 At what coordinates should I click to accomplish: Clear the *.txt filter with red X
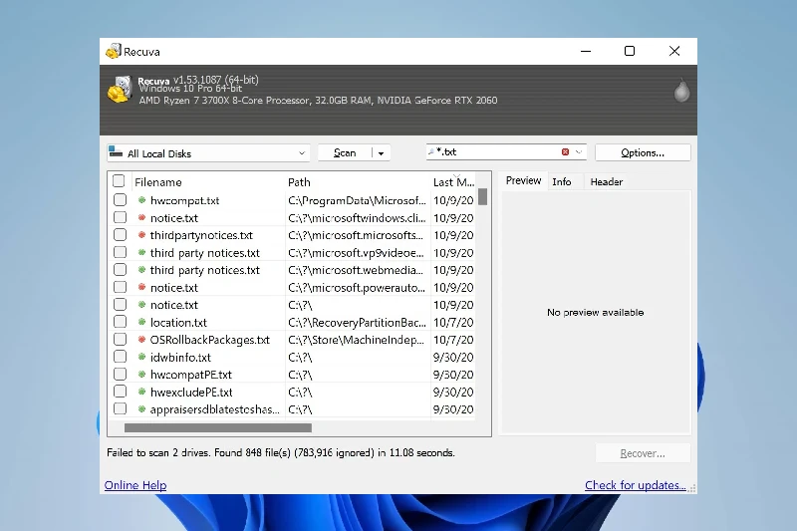[x=565, y=152]
